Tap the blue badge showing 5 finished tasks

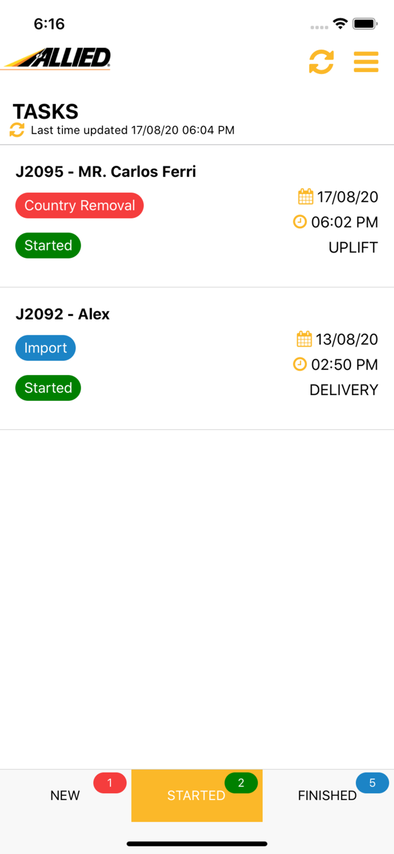tap(372, 782)
